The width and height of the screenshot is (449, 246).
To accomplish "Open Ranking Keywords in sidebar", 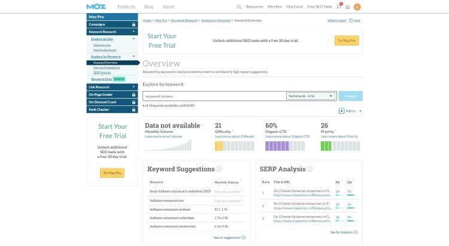I will [105, 50].
